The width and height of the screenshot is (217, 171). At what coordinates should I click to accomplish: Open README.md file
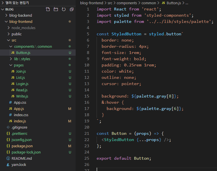(x=38, y=158)
